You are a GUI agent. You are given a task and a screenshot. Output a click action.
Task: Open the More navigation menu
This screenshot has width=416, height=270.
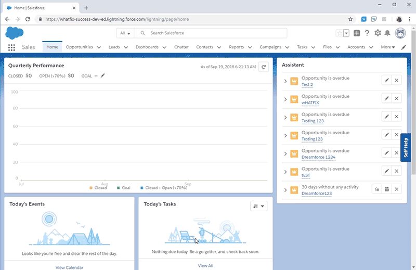(x=388, y=47)
